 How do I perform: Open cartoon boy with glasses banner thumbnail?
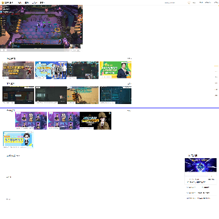click(x=18, y=139)
